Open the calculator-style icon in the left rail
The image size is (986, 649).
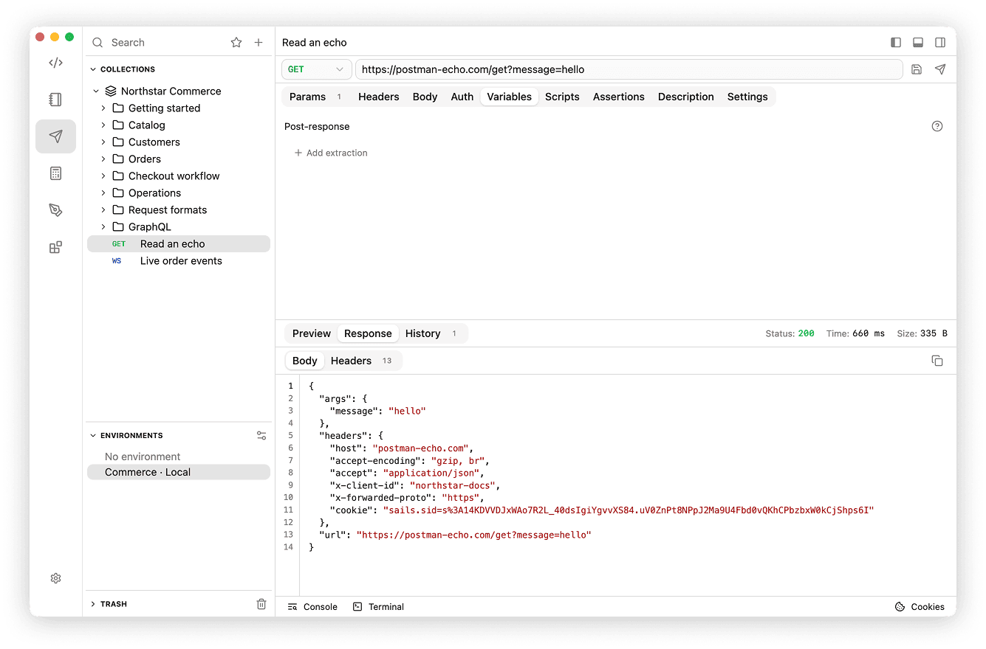pos(55,173)
